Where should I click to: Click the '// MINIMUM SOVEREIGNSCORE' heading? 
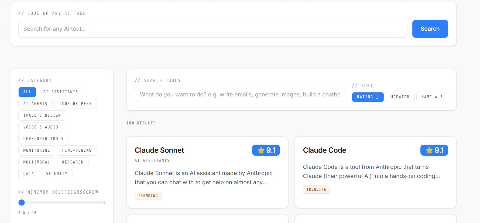[58, 192]
